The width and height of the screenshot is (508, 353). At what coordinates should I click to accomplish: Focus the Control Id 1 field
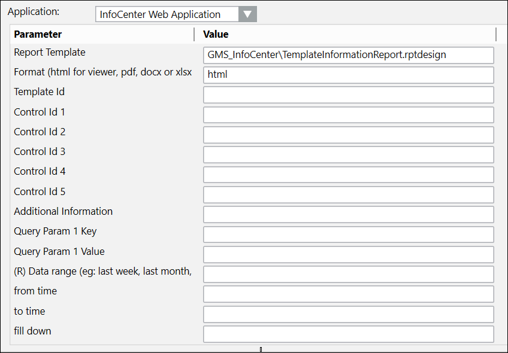348,115
